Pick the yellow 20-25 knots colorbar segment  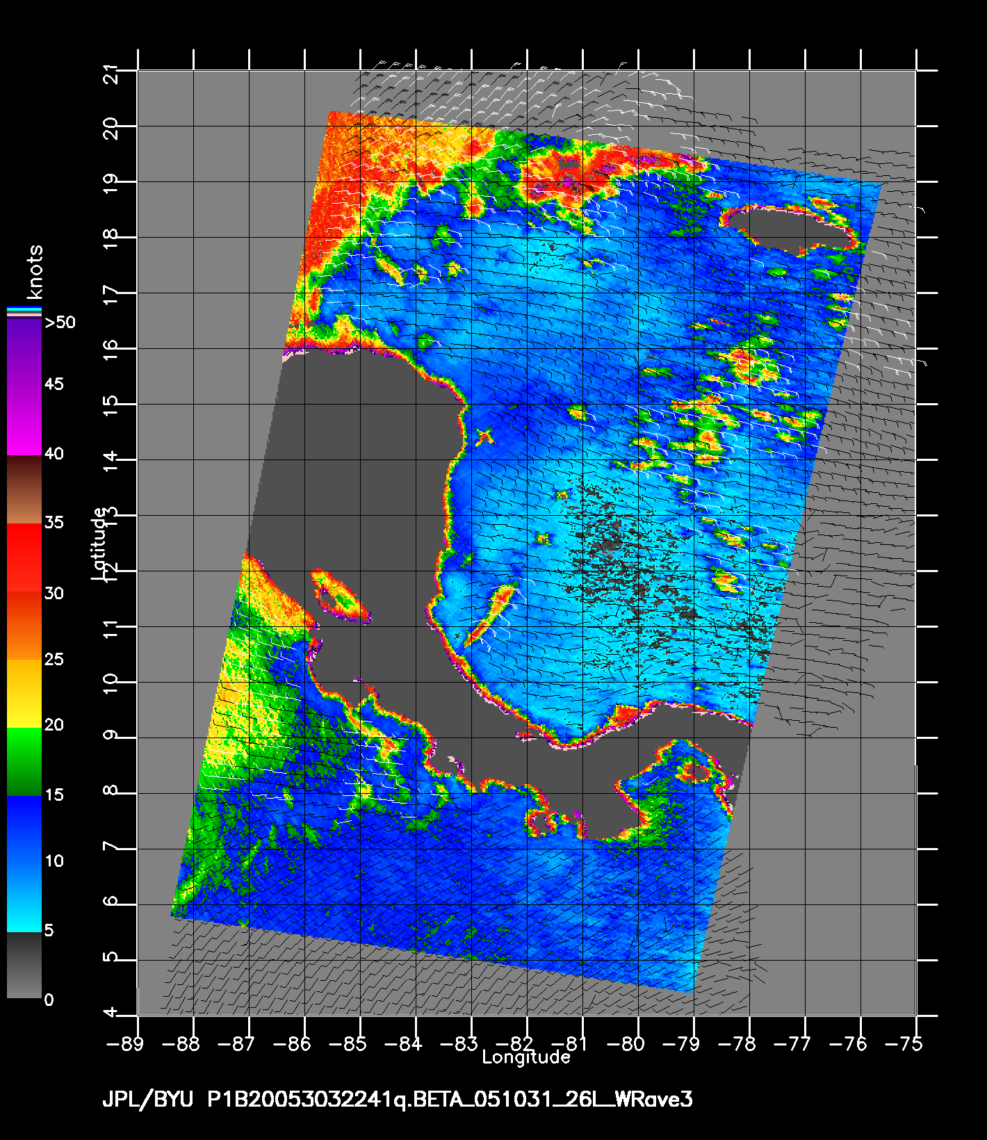pyautogui.click(x=24, y=693)
